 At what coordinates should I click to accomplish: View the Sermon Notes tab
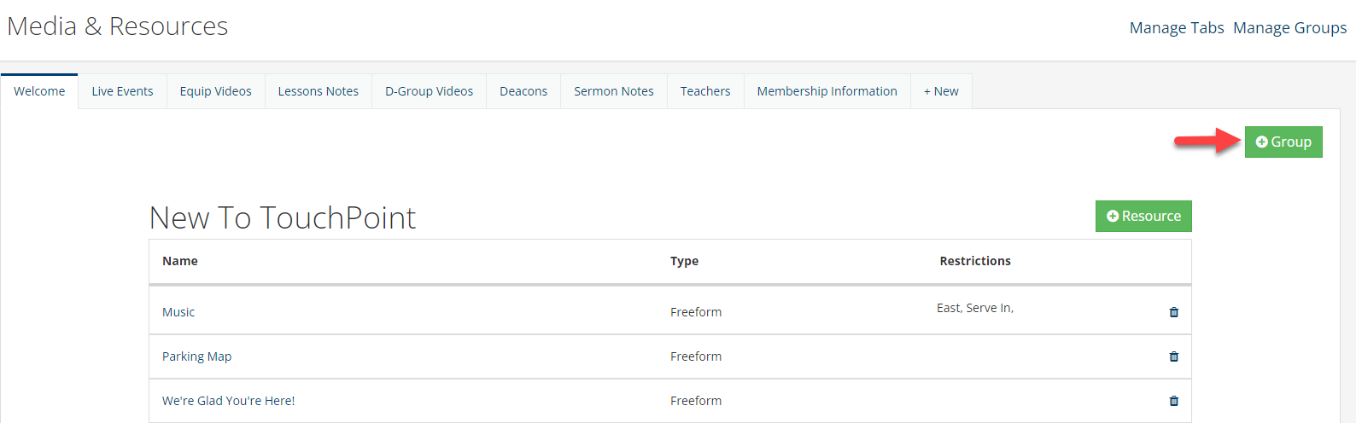pos(613,91)
